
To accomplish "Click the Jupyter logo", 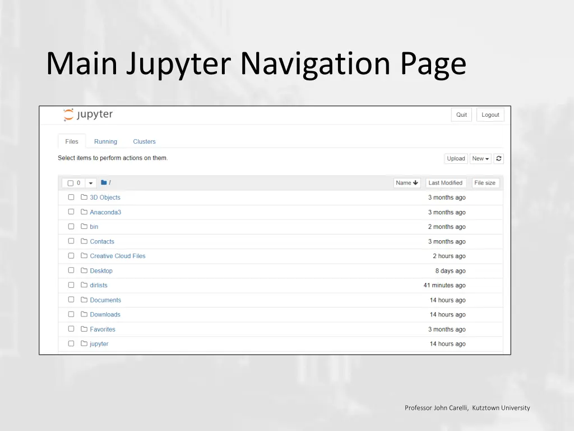I will click(88, 114).
